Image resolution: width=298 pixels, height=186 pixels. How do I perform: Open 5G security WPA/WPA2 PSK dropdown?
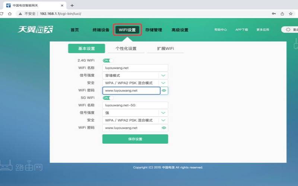click(135, 120)
